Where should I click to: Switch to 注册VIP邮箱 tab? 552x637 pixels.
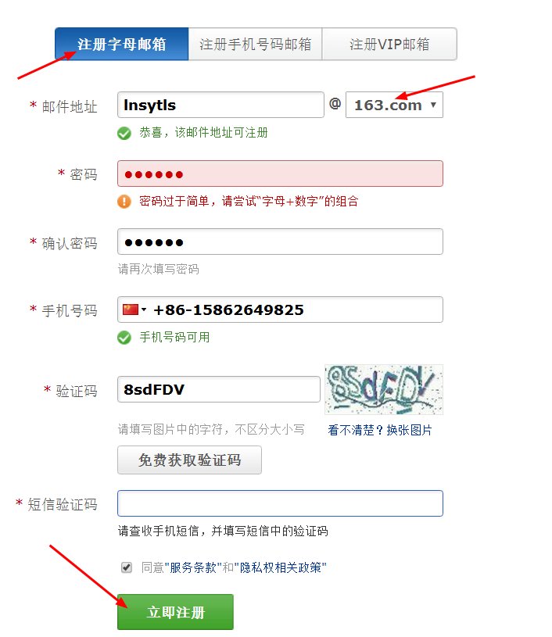[x=389, y=44]
